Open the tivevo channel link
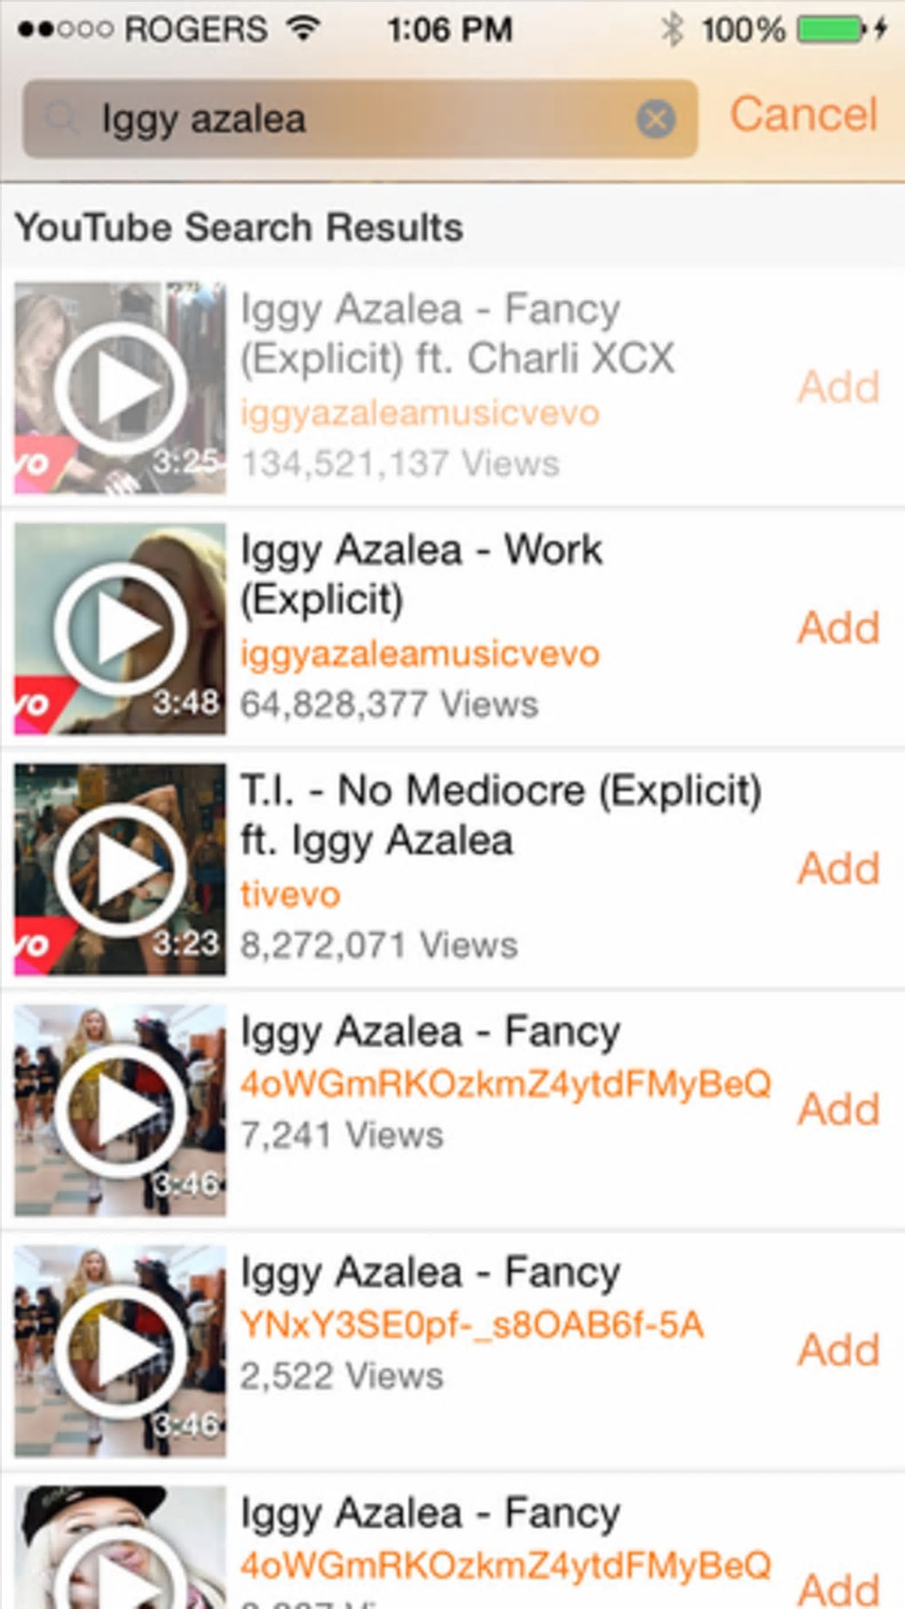 click(290, 894)
